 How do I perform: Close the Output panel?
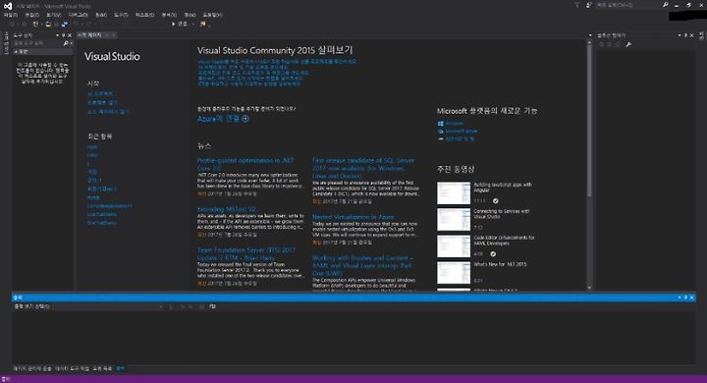692,298
